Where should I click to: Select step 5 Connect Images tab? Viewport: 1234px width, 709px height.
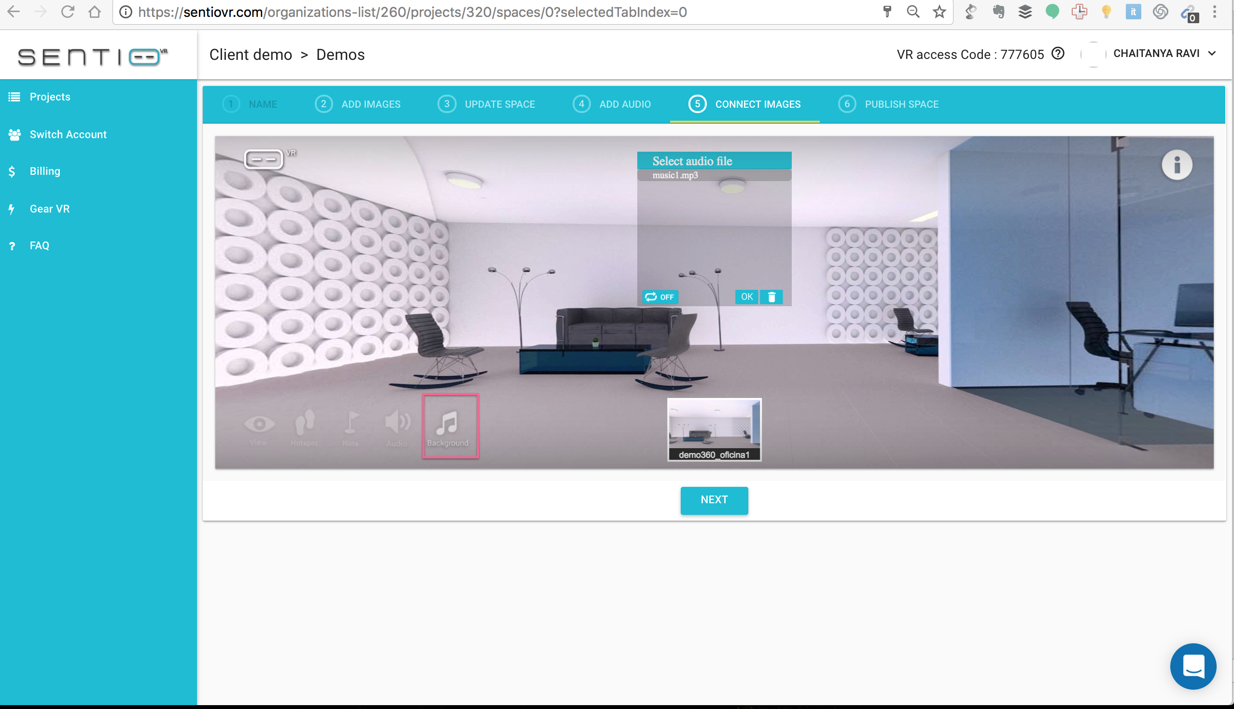(745, 104)
